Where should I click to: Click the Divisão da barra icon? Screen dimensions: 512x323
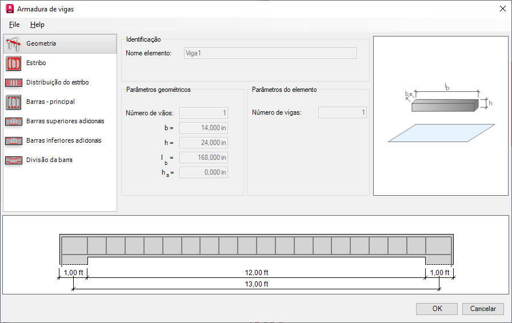[14, 160]
